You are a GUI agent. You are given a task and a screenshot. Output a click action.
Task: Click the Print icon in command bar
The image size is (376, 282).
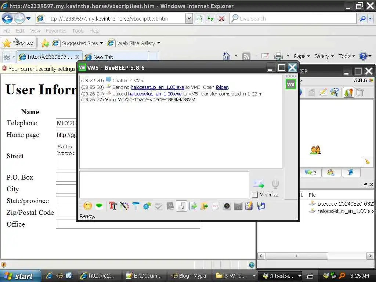coord(278,56)
